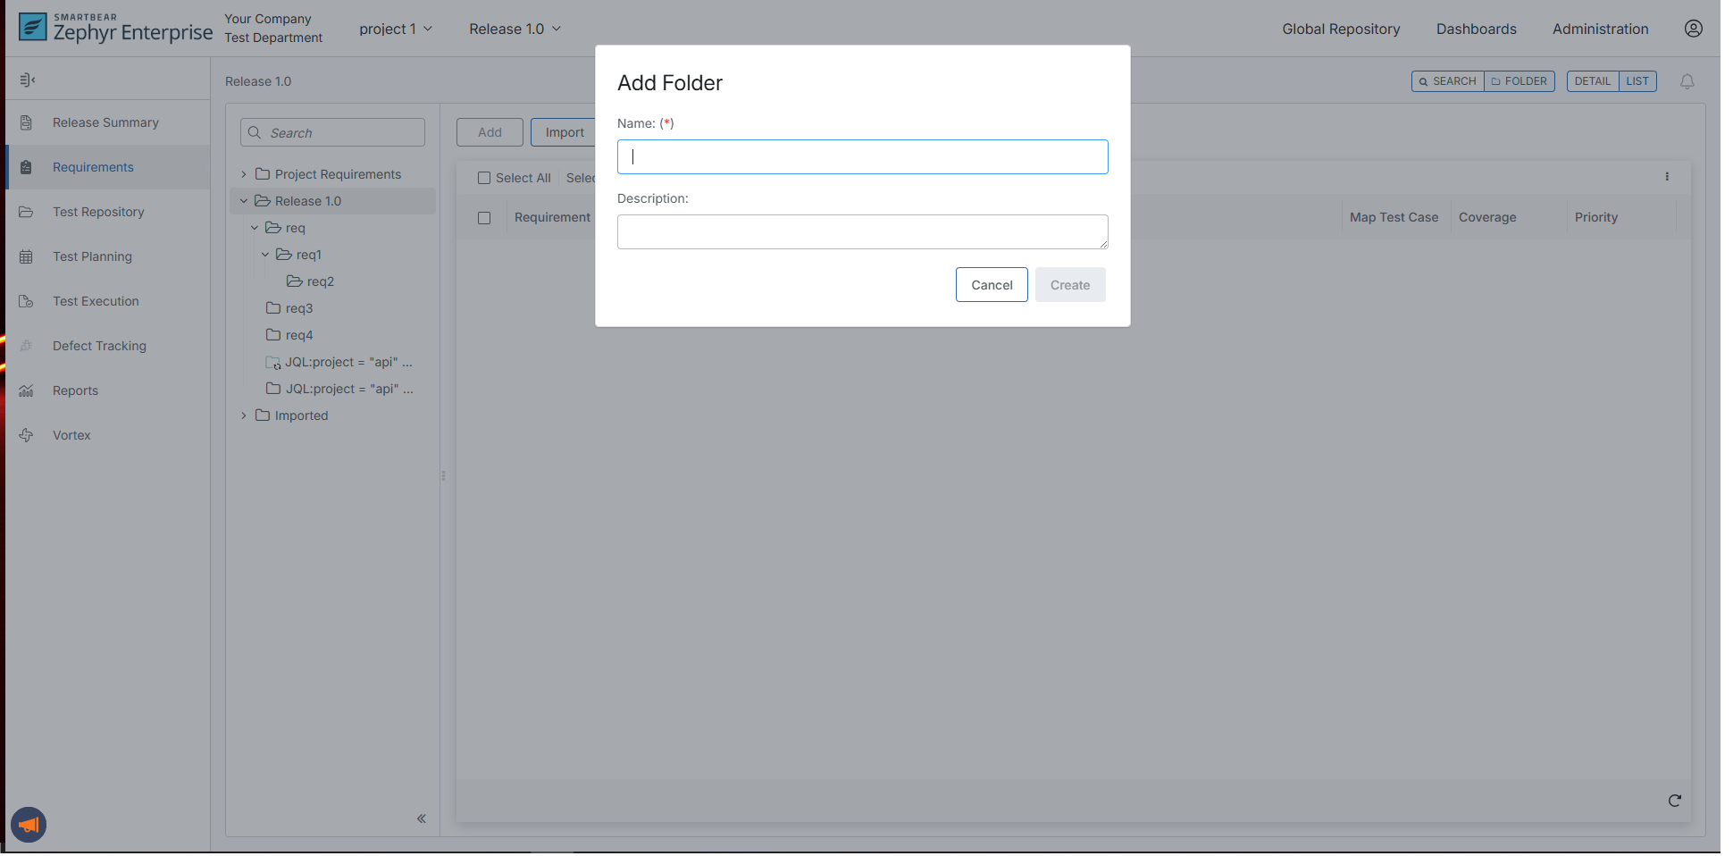Open the Release 1.0 dropdown

click(x=515, y=29)
